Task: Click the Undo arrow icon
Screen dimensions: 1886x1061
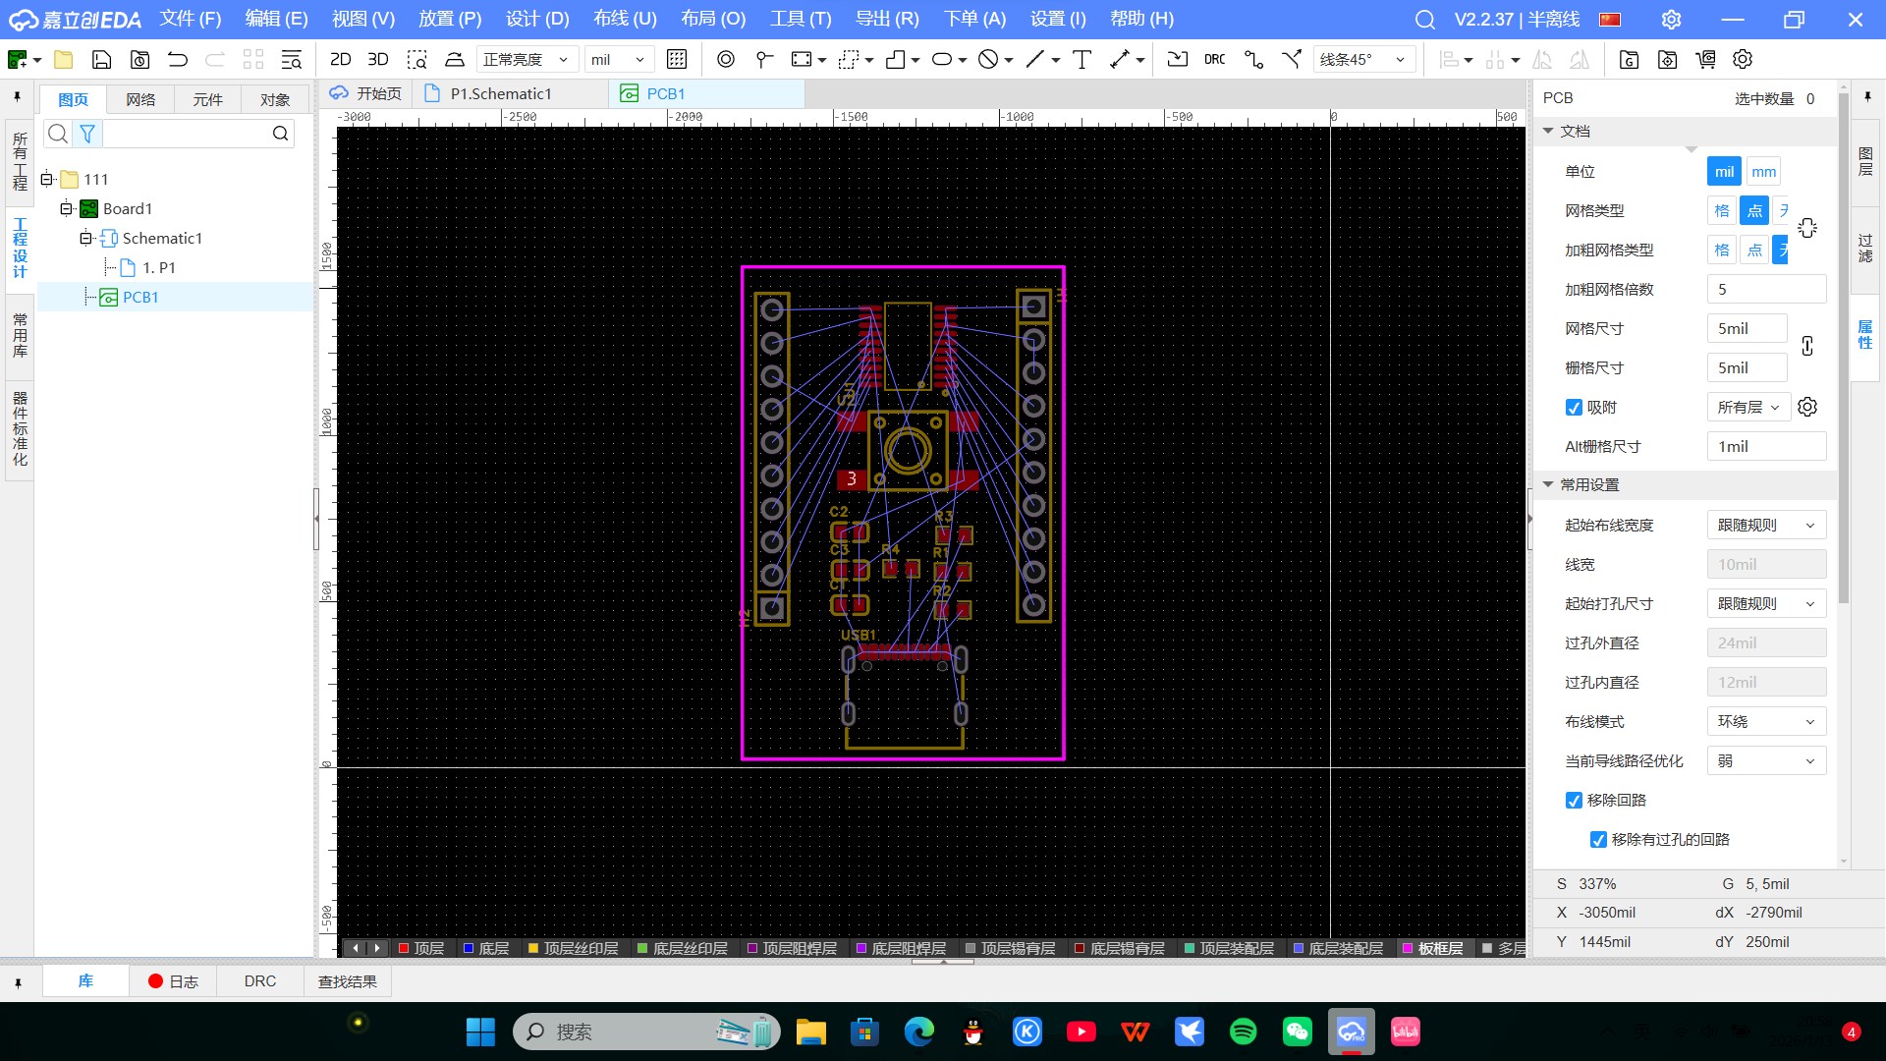Action: 178,60
